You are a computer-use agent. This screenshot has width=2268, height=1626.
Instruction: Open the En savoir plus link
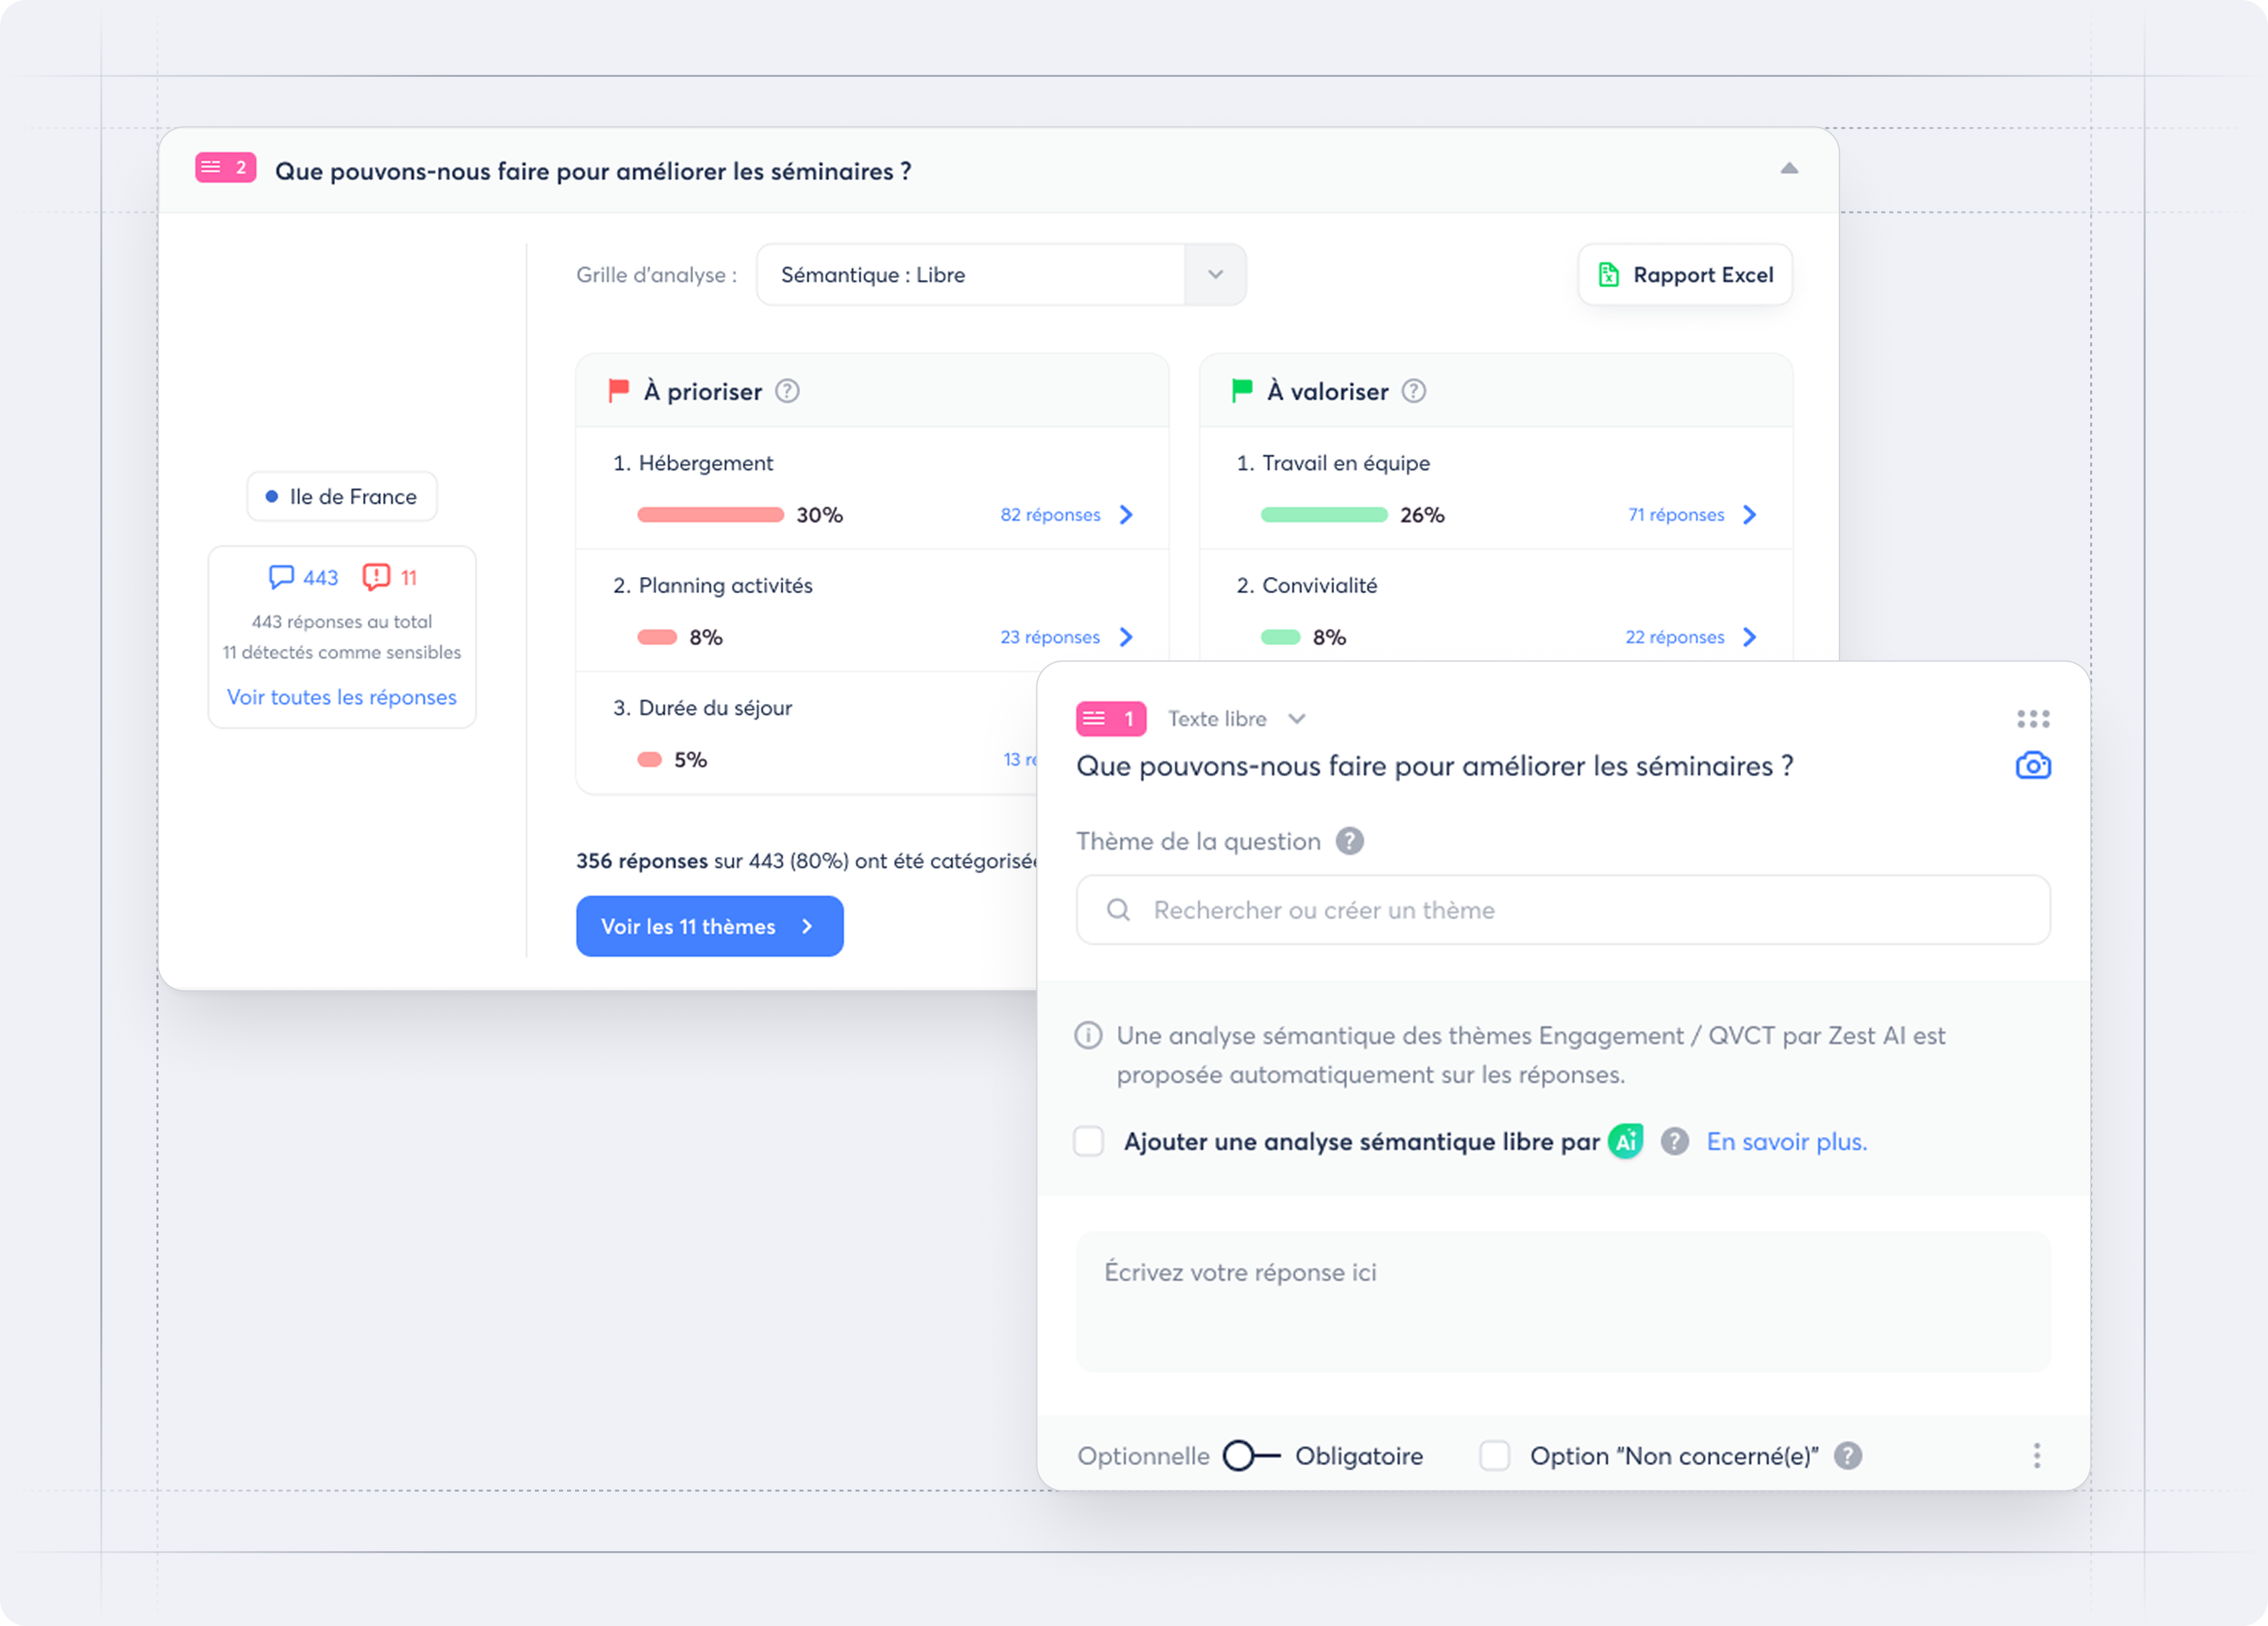1786,1141
